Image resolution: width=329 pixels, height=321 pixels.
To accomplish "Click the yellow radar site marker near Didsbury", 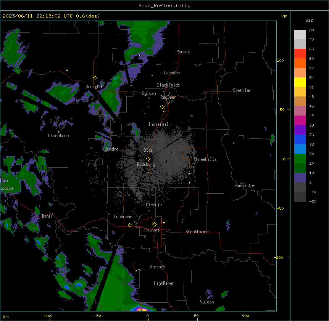I will (148, 159).
